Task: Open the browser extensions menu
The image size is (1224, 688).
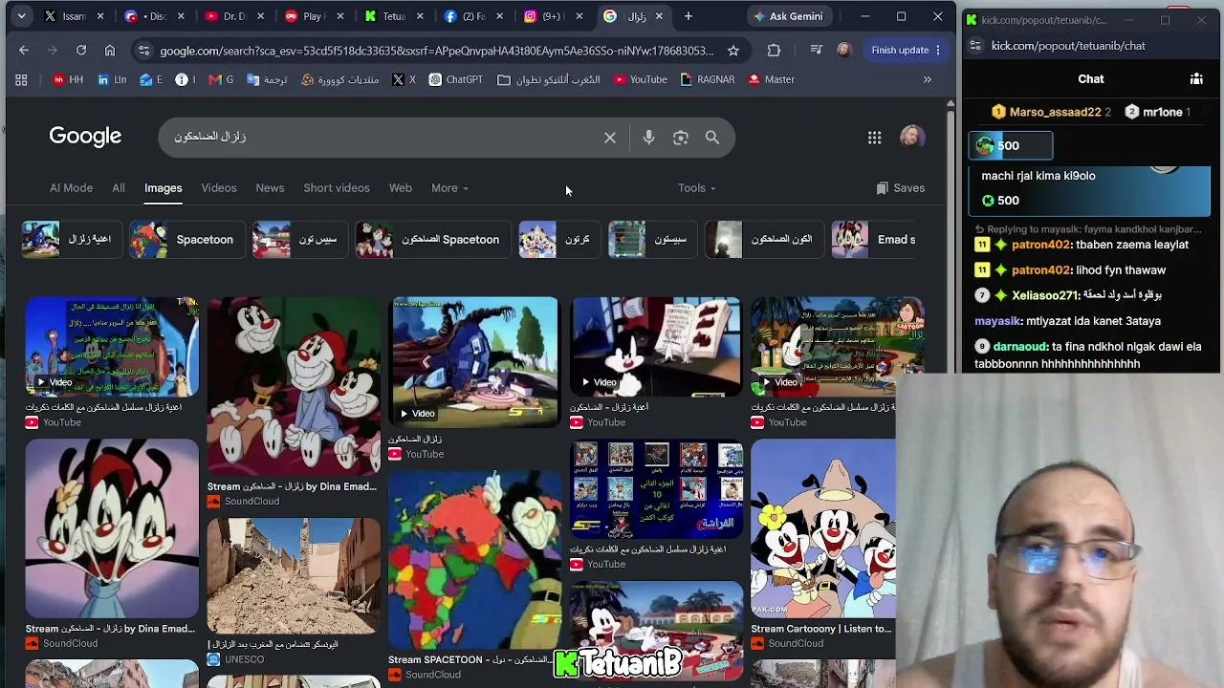Action: 774,50
